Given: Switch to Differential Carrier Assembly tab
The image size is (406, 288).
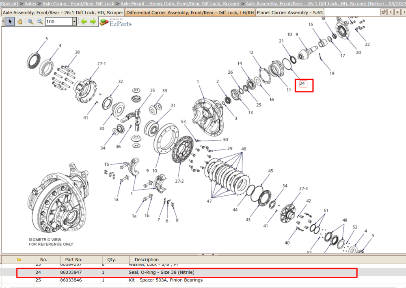Looking at the screenshot, I should (x=190, y=13).
